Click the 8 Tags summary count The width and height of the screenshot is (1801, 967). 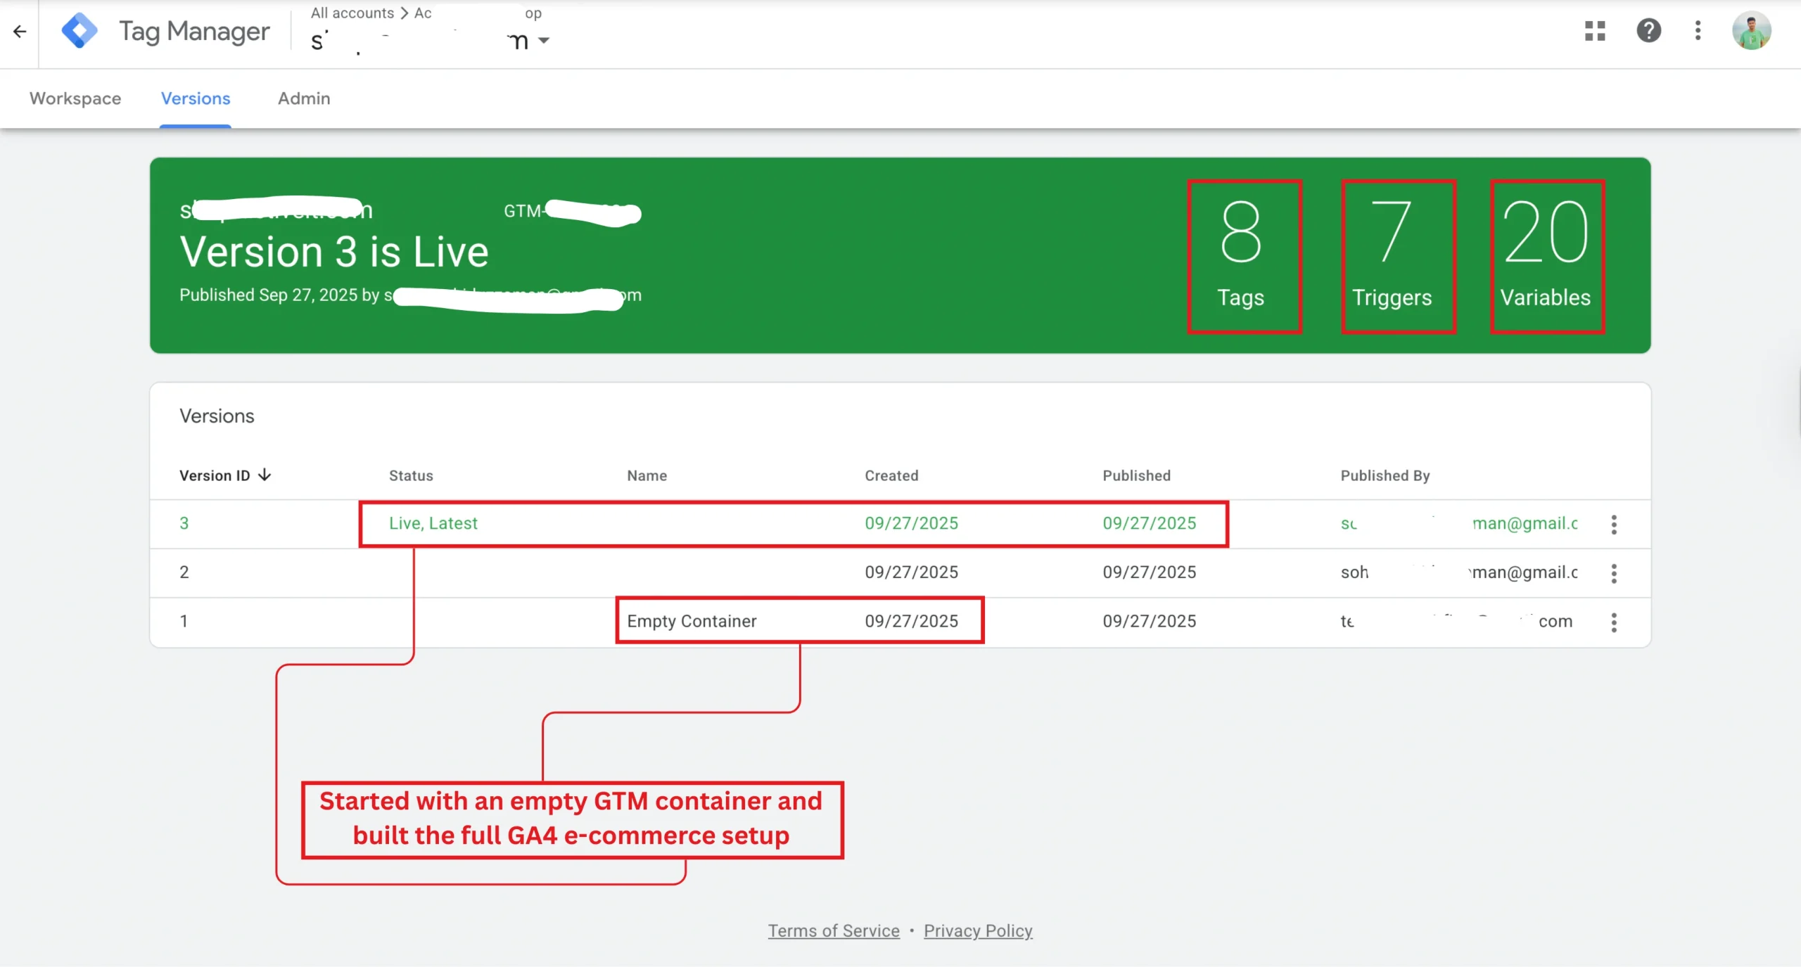(1242, 255)
